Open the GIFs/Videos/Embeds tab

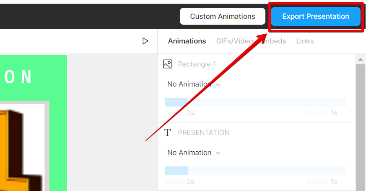(x=251, y=41)
